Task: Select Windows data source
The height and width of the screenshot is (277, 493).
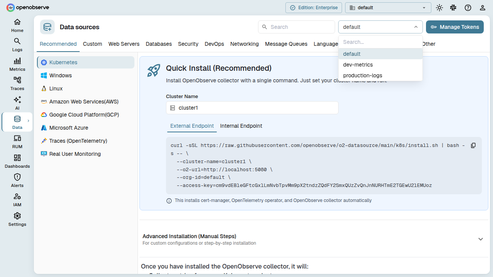Action: (x=86, y=75)
